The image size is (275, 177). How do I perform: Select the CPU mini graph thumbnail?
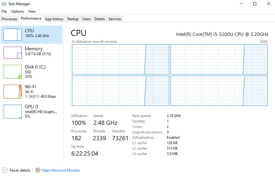[13, 35]
